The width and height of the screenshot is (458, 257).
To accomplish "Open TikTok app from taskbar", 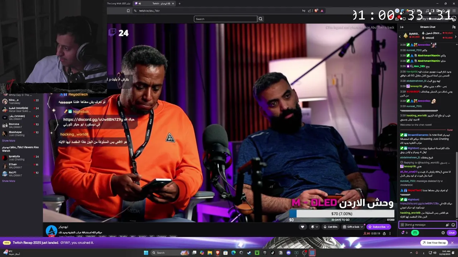I will point(273,253).
